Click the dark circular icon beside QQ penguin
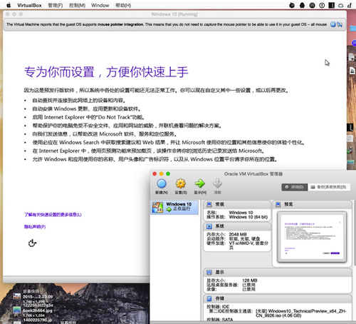356x324 pixels. [312, 5]
